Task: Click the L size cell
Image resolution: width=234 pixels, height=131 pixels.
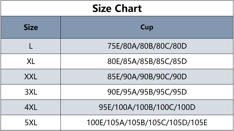Action: [31, 46]
